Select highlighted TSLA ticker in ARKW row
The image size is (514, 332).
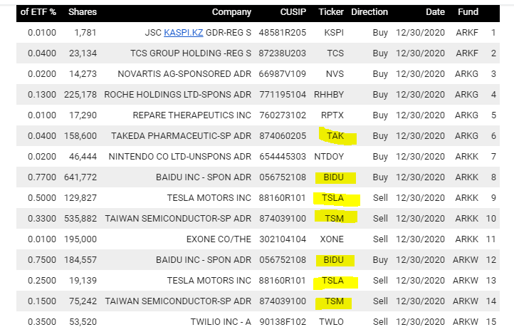pyautogui.click(x=332, y=281)
